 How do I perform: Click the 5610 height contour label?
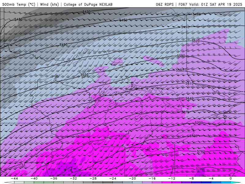189,83
